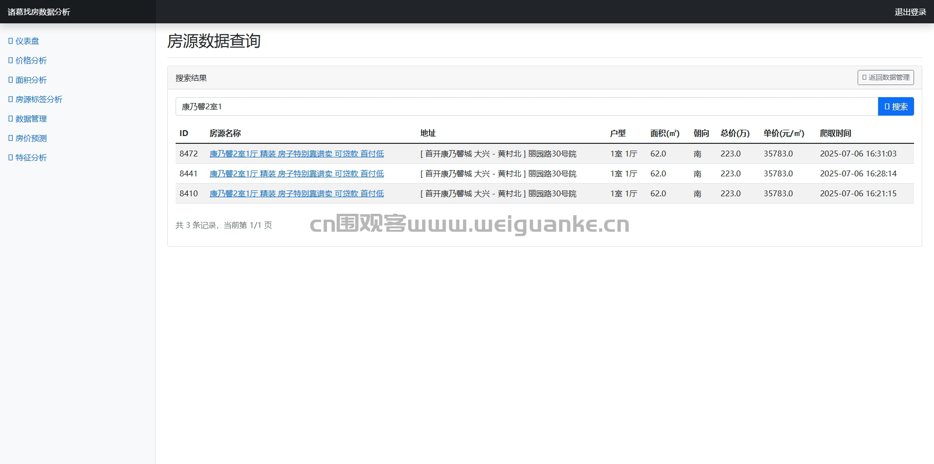Click ID cell 8472
Image resolution: width=934 pixels, height=464 pixels.
pyautogui.click(x=189, y=154)
